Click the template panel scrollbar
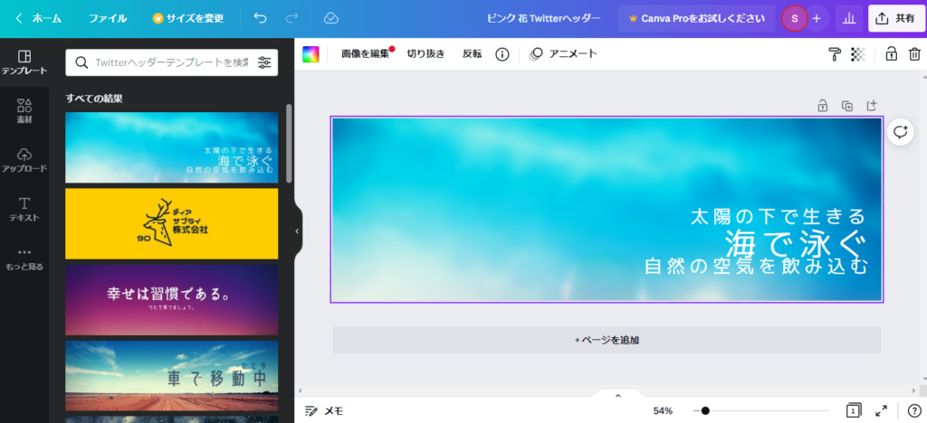Image resolution: width=927 pixels, height=423 pixels. pos(289,144)
